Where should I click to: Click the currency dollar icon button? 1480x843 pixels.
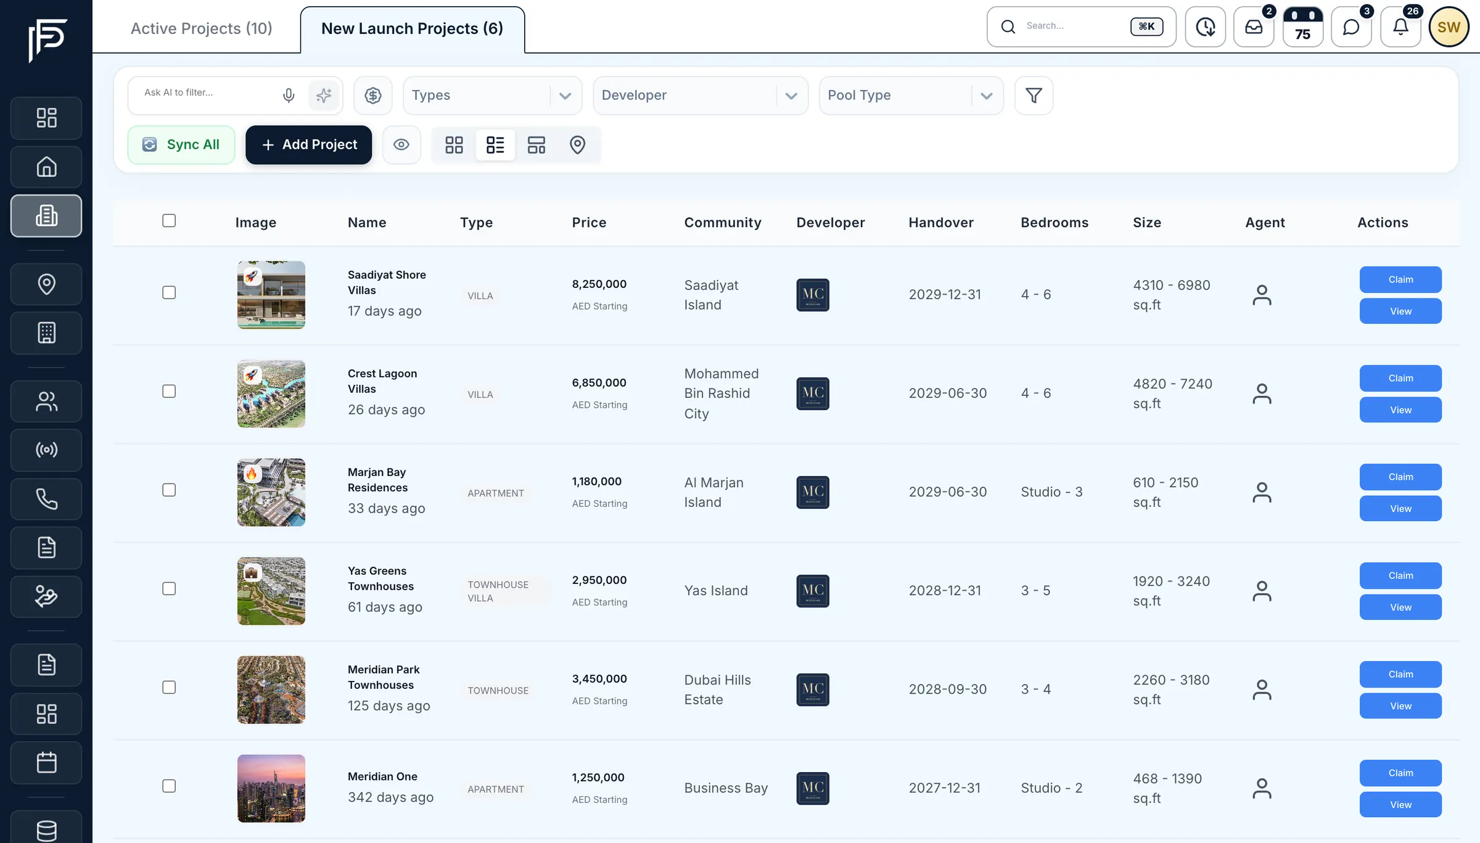click(373, 96)
